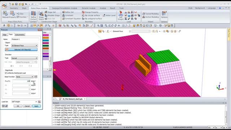Image resolution: width=231 pixels, height=130 pixels.
Task: Open Constraint Equation tool
Action: tap(71, 18)
